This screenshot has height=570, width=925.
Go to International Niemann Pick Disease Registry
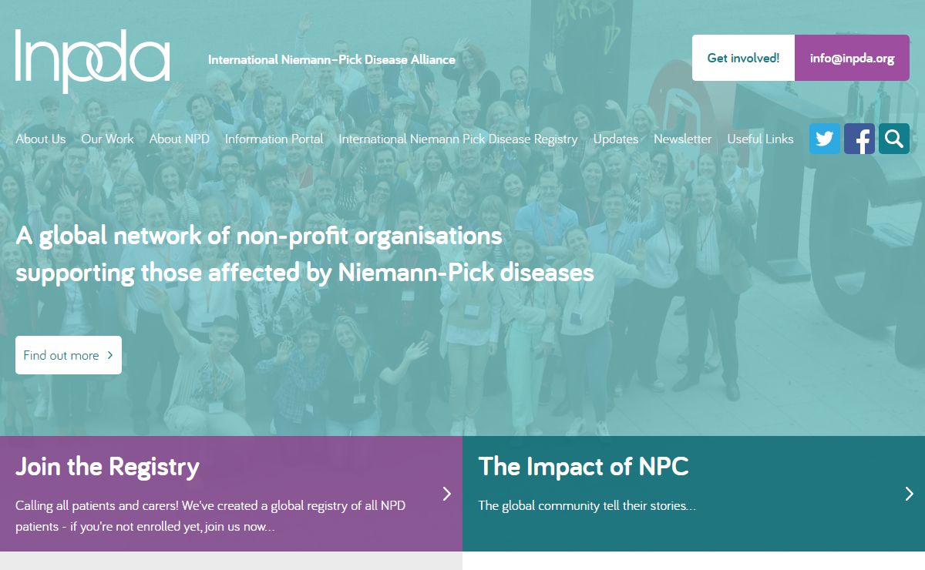point(458,139)
